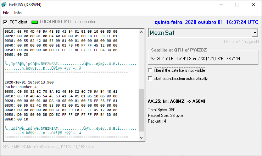
Task: Toggle the TCP client checkbox
Action: [x=5, y=22]
